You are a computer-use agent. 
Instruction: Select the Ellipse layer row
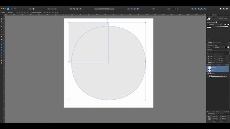pyautogui.click(x=217, y=71)
